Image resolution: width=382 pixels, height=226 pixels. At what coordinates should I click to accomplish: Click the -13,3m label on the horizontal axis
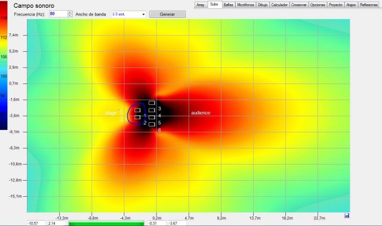[61, 218]
